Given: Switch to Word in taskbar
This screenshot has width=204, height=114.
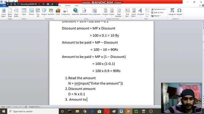Looking at the screenshot, I should point(121,111).
